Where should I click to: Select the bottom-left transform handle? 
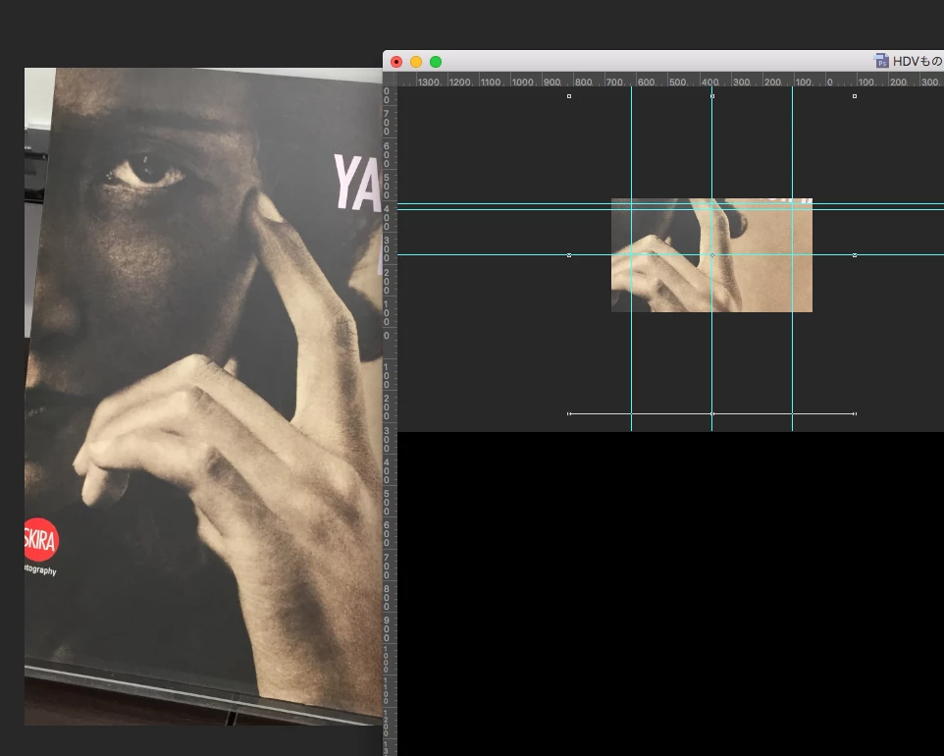click(x=569, y=414)
